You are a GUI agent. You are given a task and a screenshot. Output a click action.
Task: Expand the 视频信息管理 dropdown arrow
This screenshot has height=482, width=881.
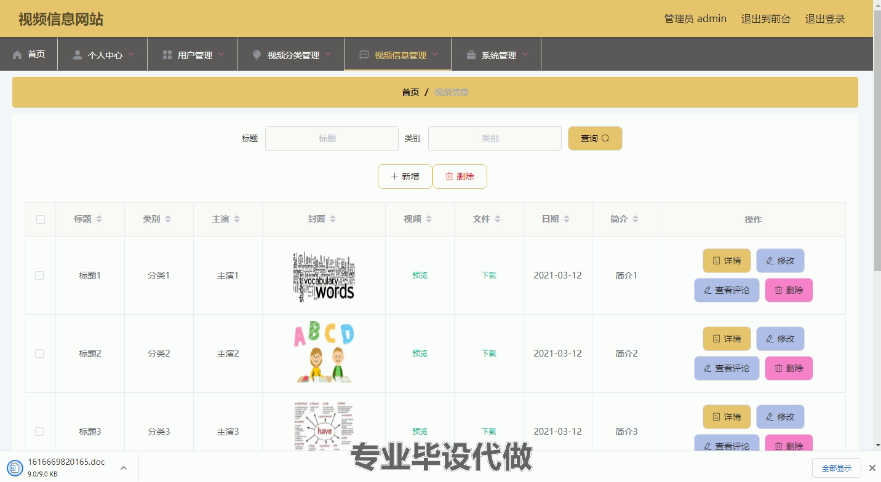pos(436,54)
